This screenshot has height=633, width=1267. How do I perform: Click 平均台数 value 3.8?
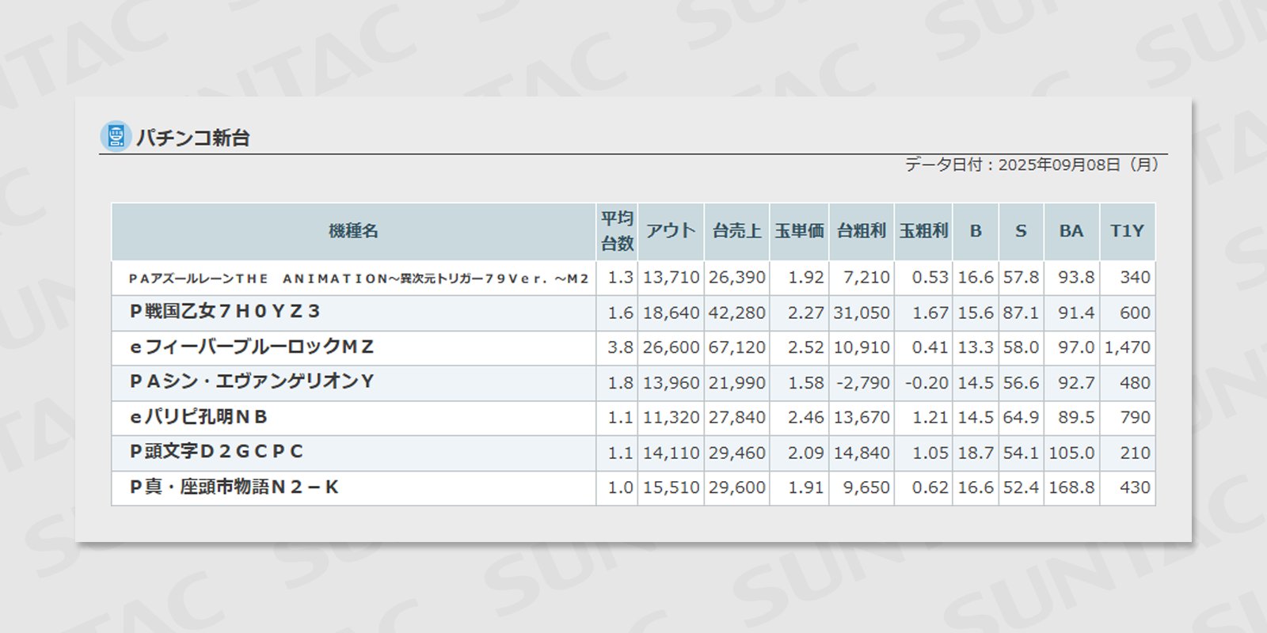620,347
